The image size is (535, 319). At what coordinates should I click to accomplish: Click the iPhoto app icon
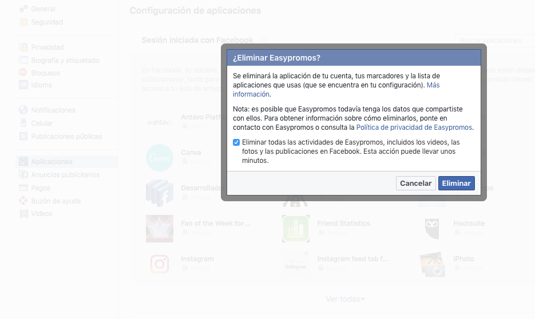click(x=432, y=264)
